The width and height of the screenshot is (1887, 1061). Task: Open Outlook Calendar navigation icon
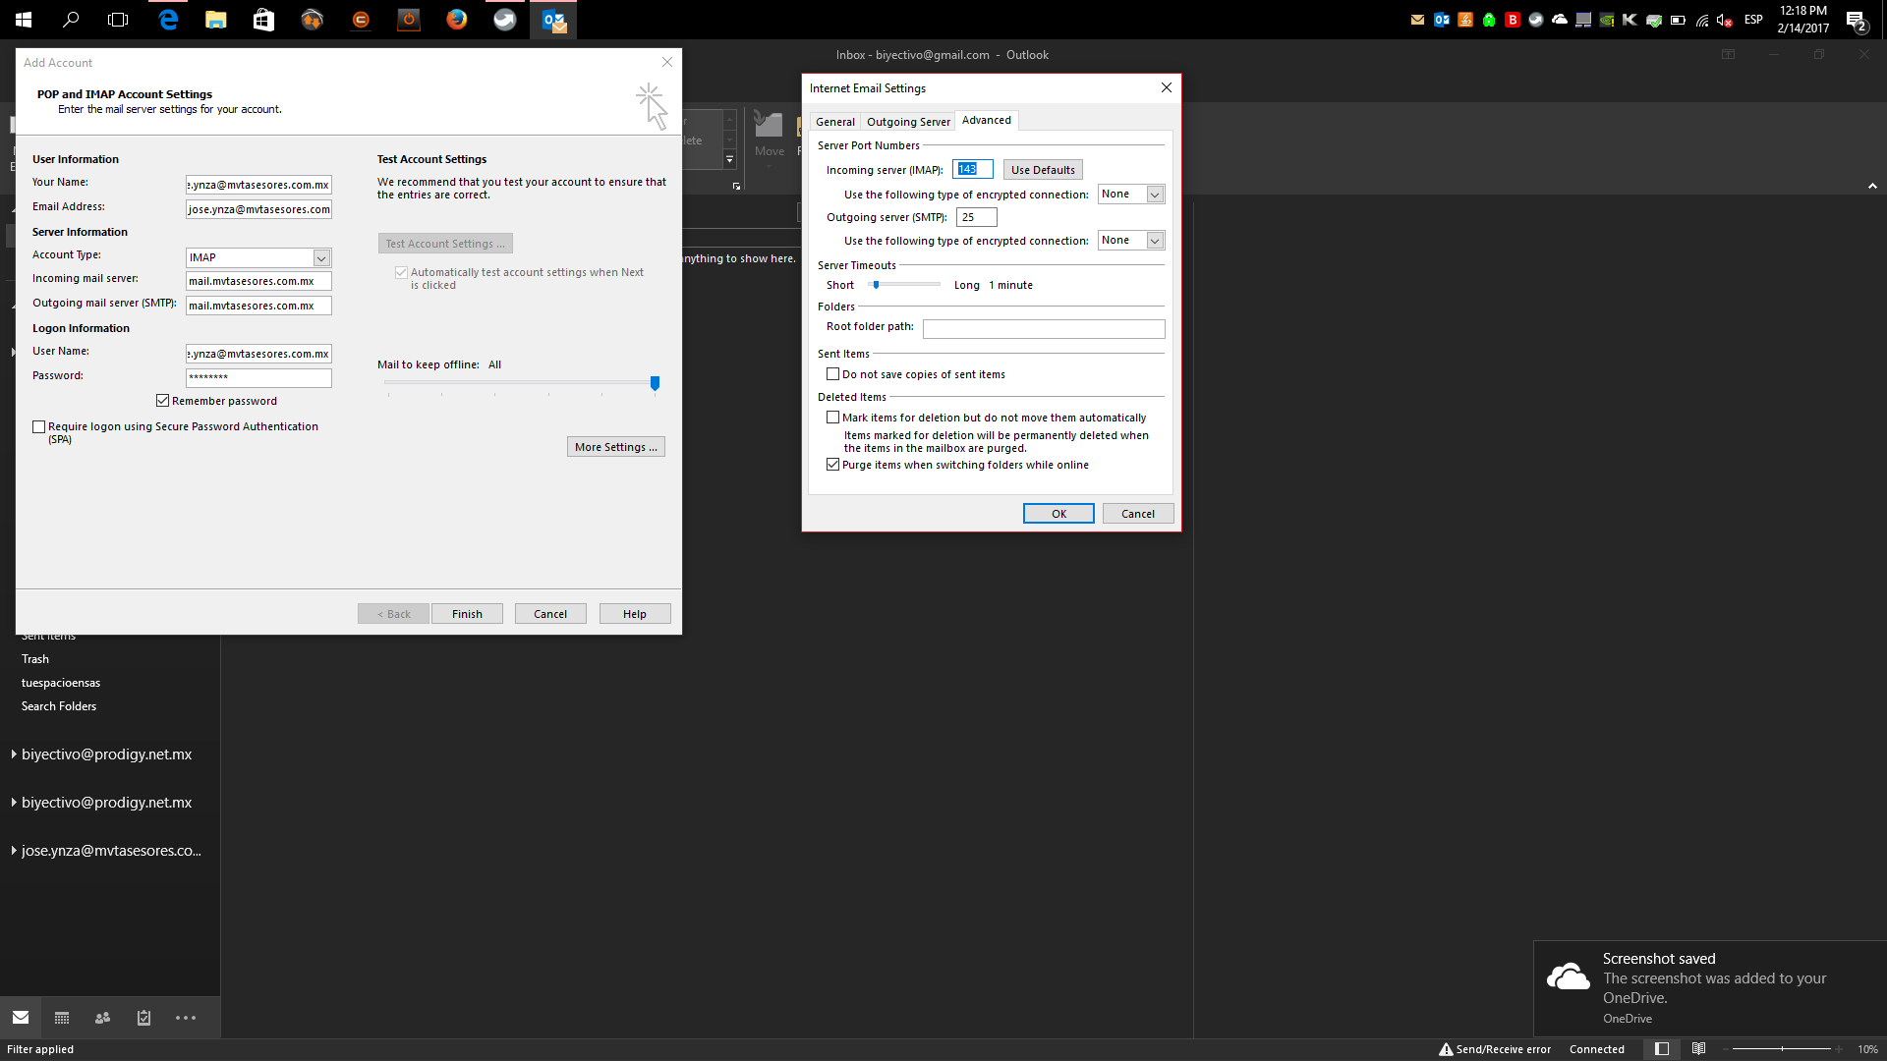click(x=62, y=1018)
